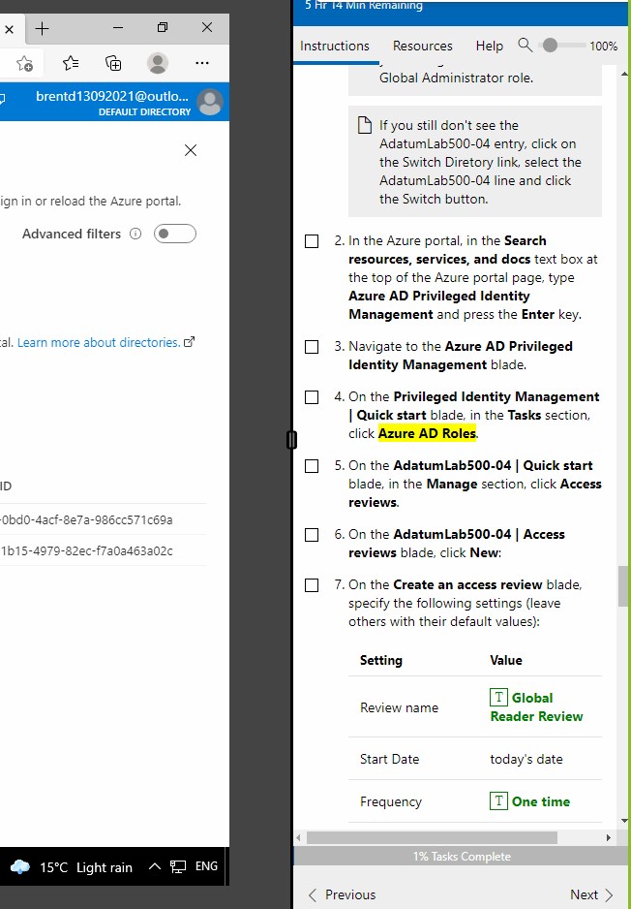
Task: Click the magnifier zoom icon in the lab panel
Action: point(526,46)
